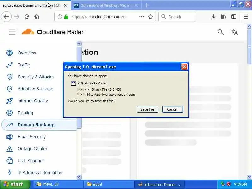This screenshot has width=252, height=189.
Task: Click the page scrollbar down arrow
Action: 249,177
